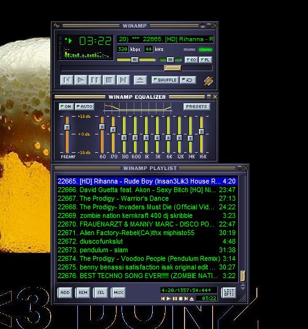The image size is (308, 329).
Task: Click the song position seek bar handle
Action: pos(172,68)
